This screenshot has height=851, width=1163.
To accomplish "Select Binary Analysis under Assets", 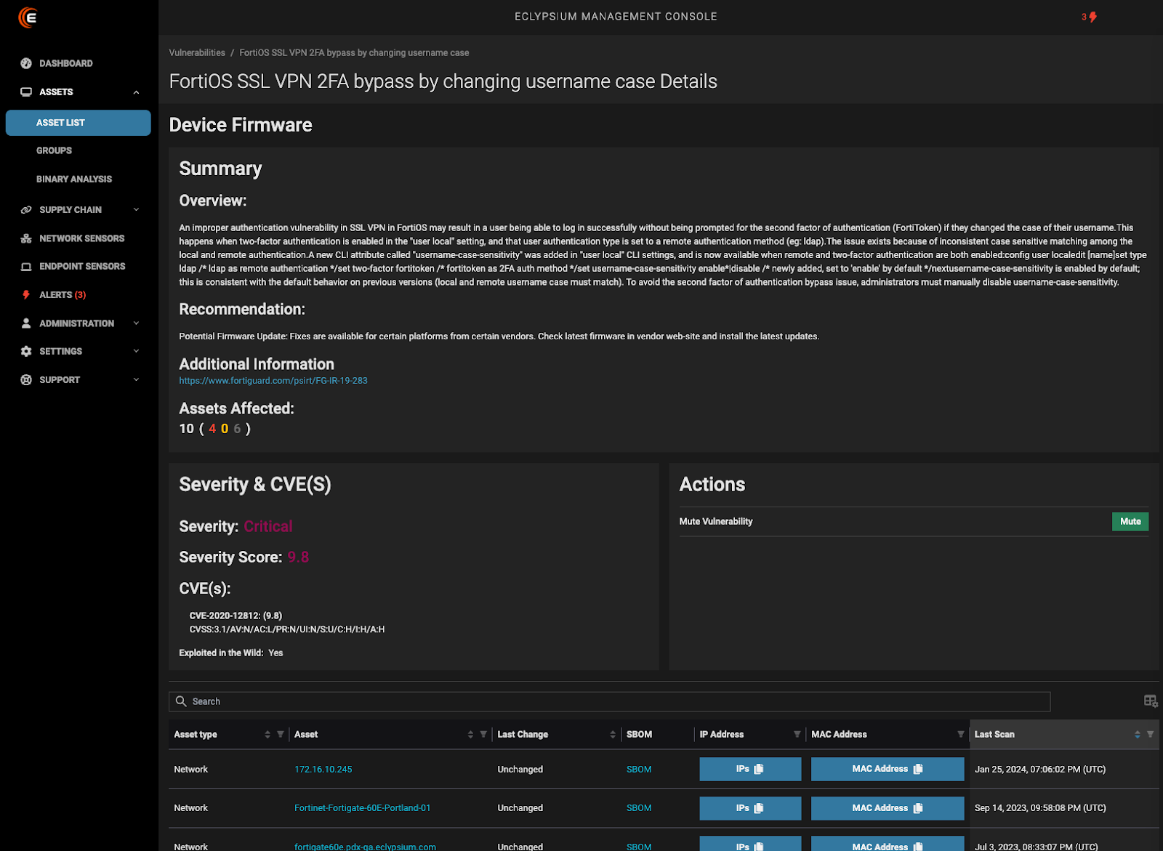I will pyautogui.click(x=73, y=178).
